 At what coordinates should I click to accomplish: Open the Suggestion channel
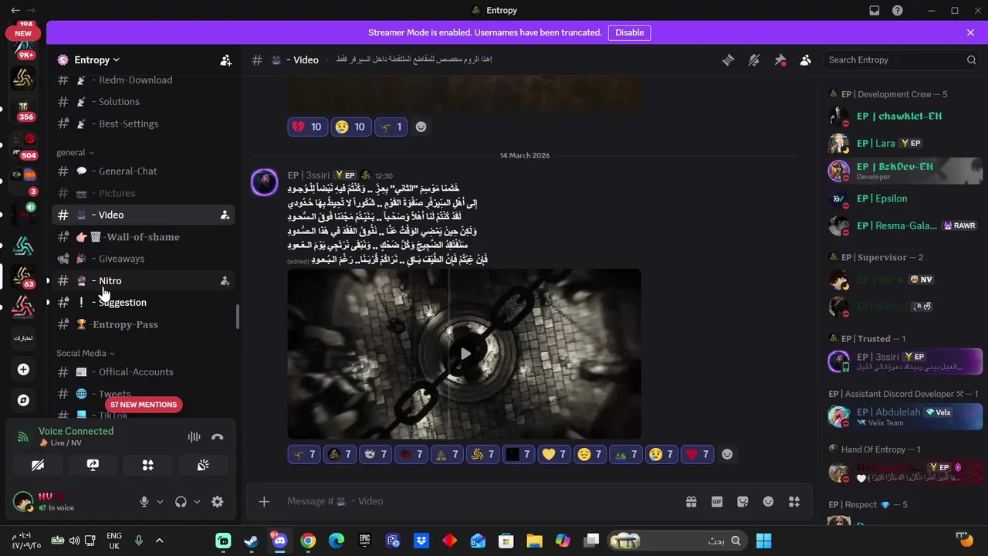click(x=144, y=303)
